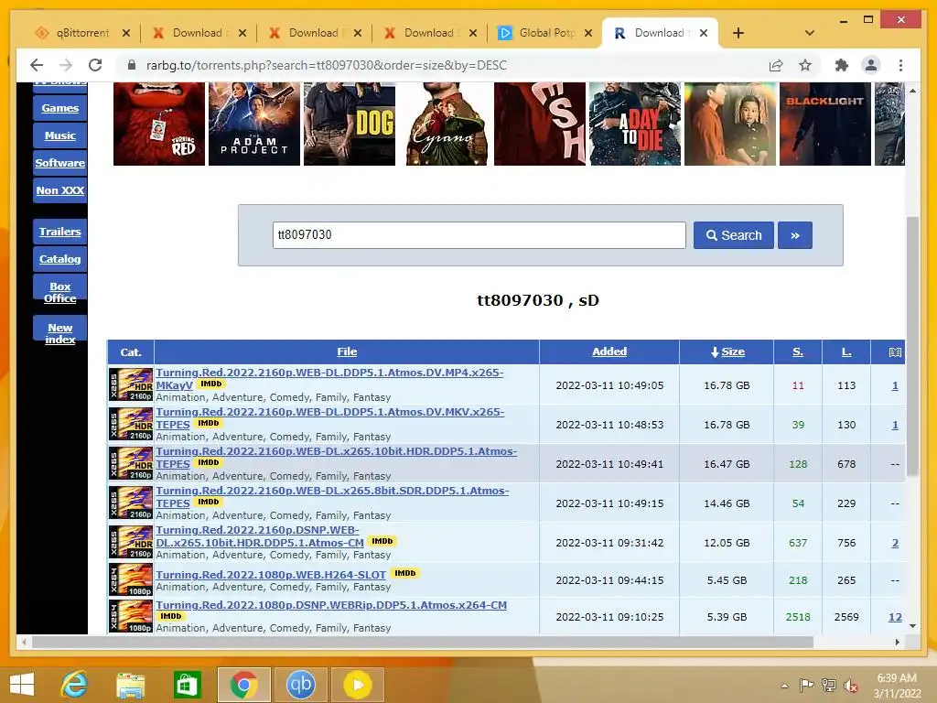Expand advanced search with the » button
The height and width of the screenshot is (703, 937).
pos(795,235)
